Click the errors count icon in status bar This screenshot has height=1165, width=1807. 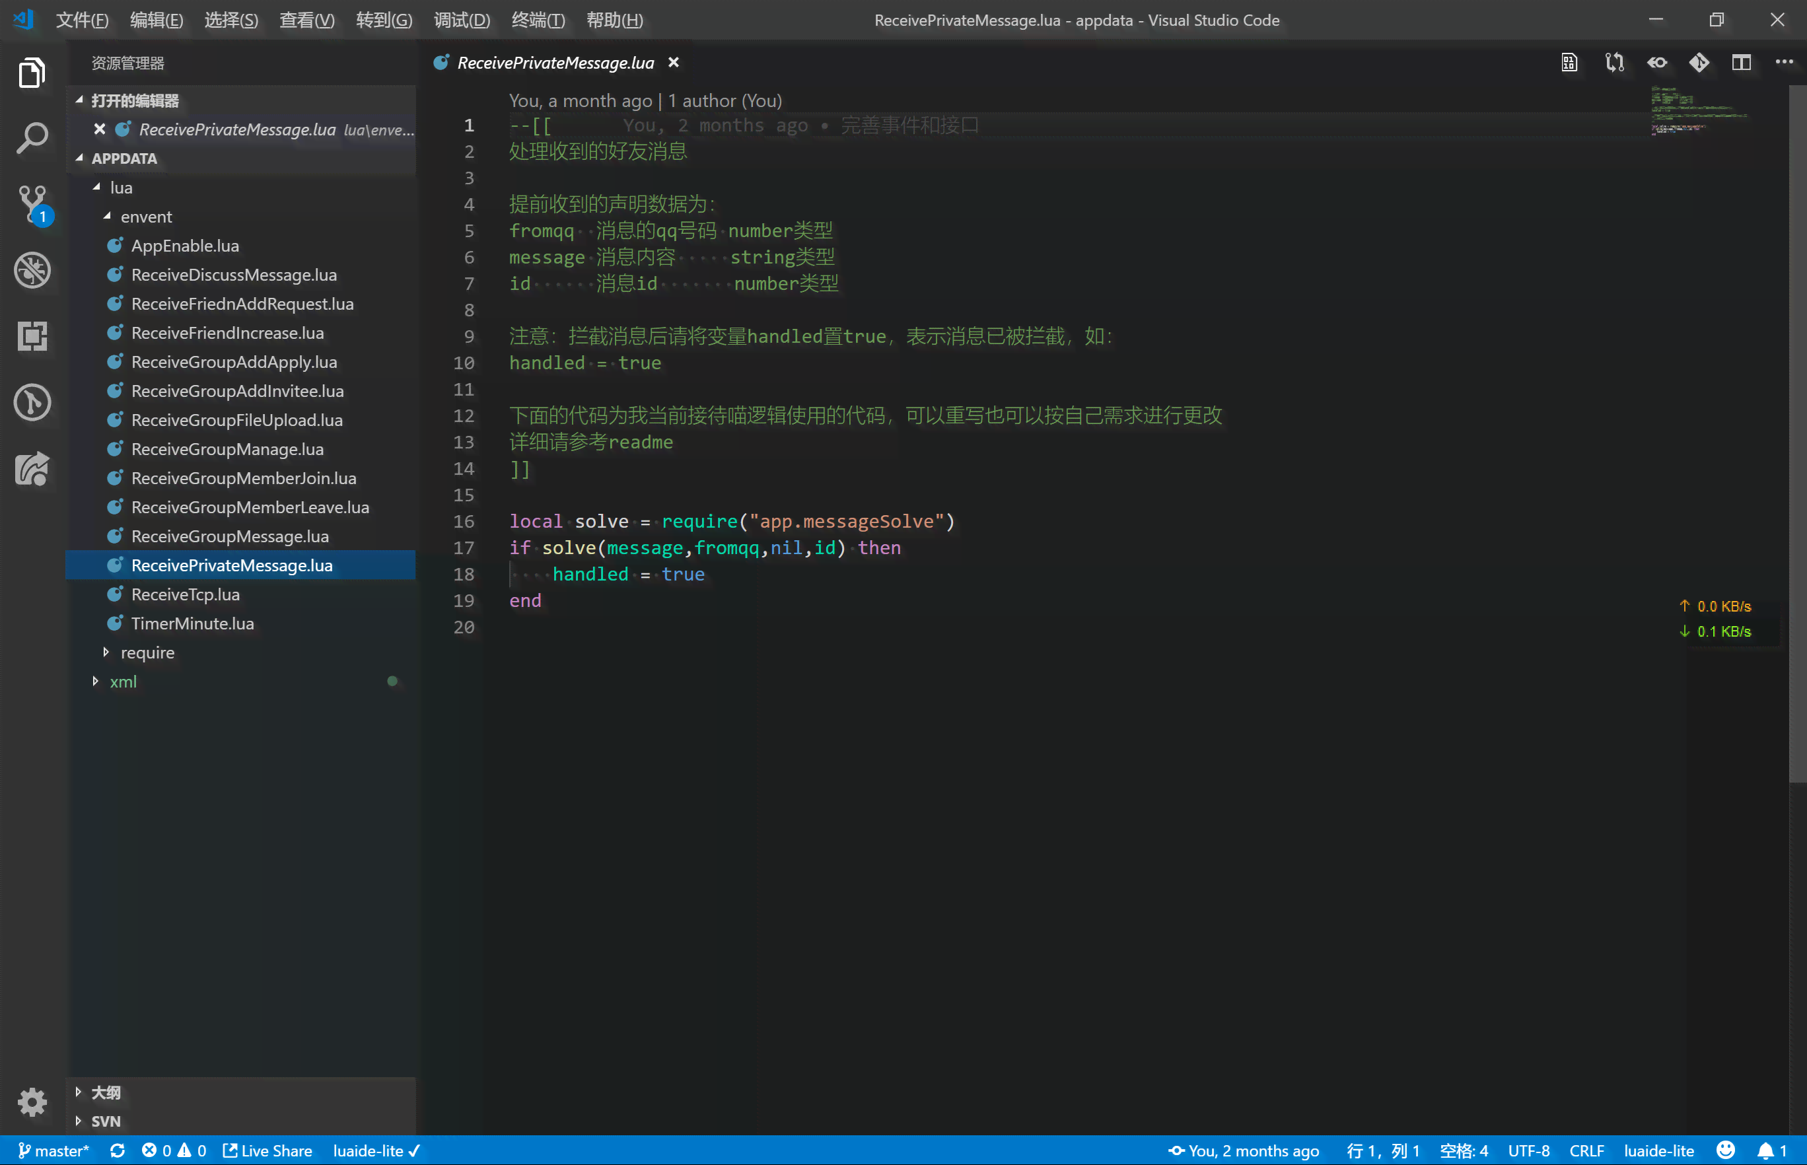tap(157, 1150)
